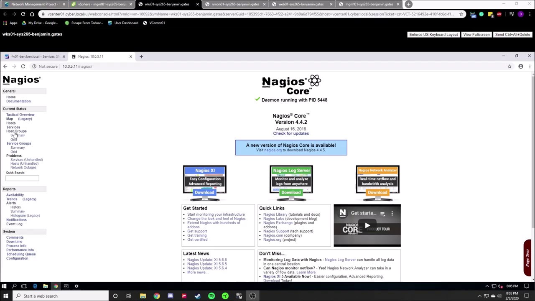Open Host Groups in Nagios sidebar
Image resolution: width=535 pixels, height=301 pixels.
(16, 131)
